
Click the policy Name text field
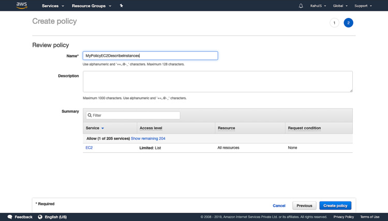[x=150, y=56]
